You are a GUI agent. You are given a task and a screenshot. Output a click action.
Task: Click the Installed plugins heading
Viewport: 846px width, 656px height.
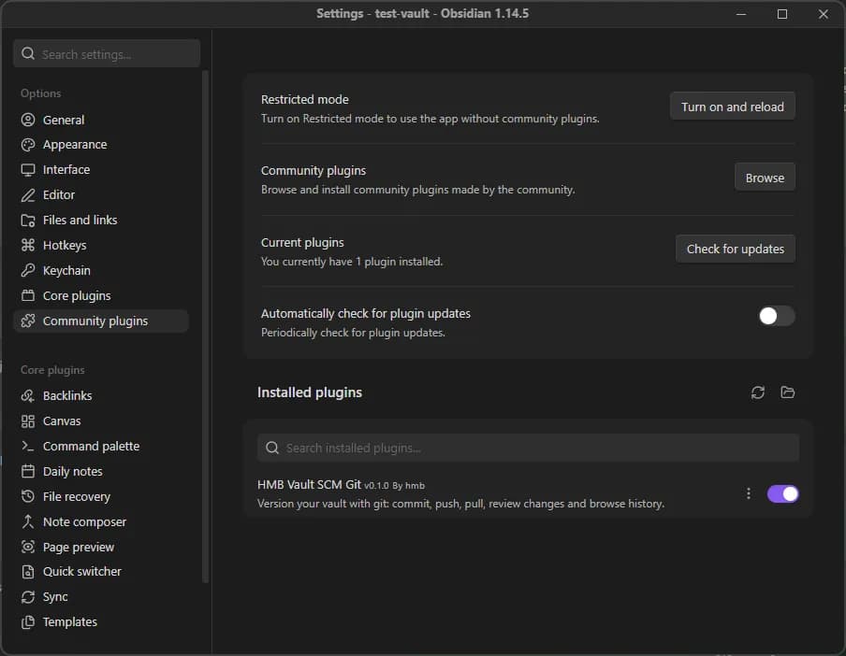click(310, 392)
